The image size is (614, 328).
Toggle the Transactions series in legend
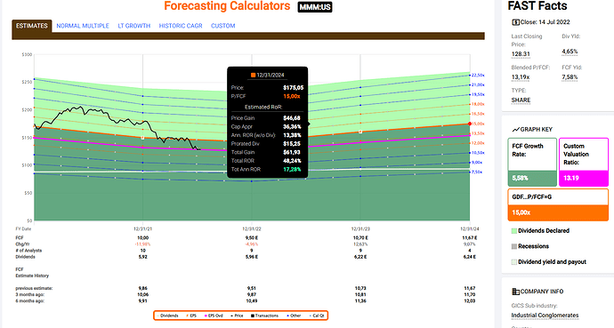264,316
